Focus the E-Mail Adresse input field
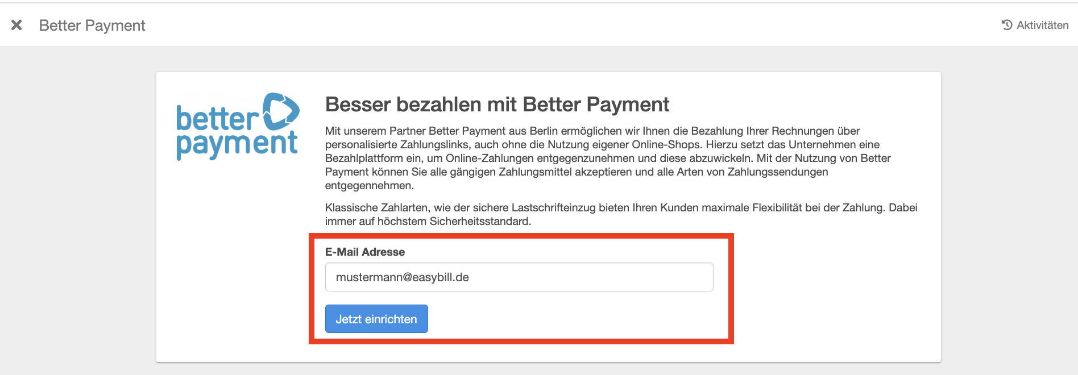This screenshot has height=375, width=1078. (x=519, y=277)
